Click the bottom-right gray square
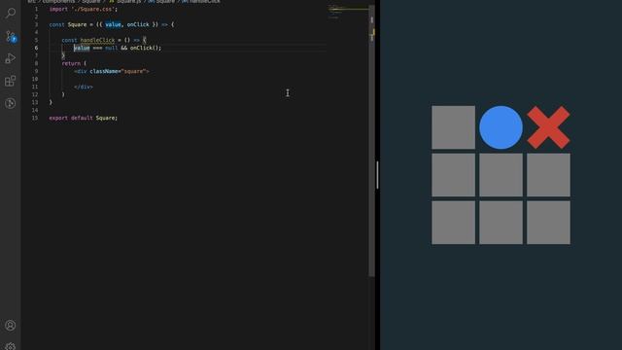The width and height of the screenshot is (622, 350). coord(548,223)
